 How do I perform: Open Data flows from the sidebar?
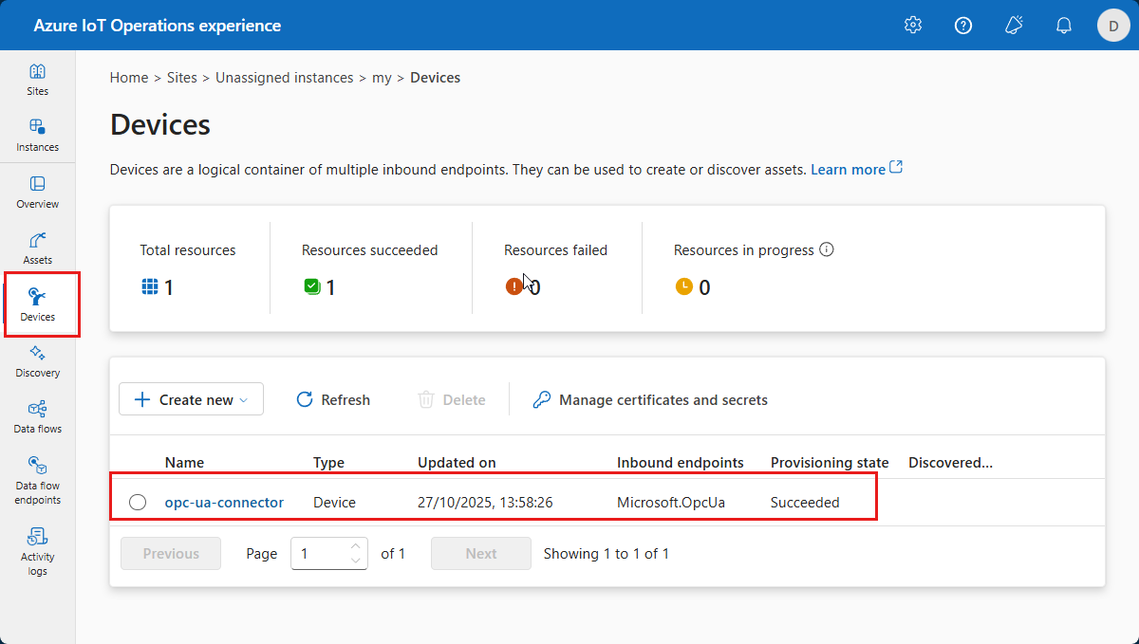(x=37, y=418)
